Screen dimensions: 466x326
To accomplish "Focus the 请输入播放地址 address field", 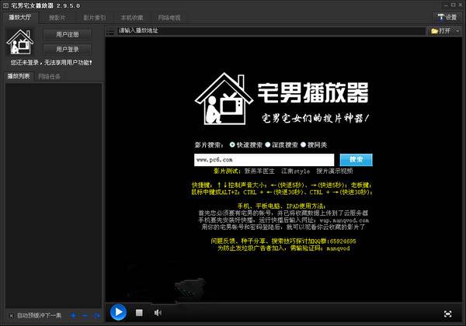I will 271,30.
